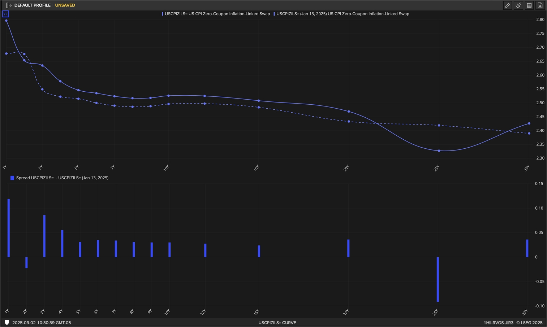Click the -0.10 value on spread y-axis
547x327 pixels.
(x=539, y=306)
